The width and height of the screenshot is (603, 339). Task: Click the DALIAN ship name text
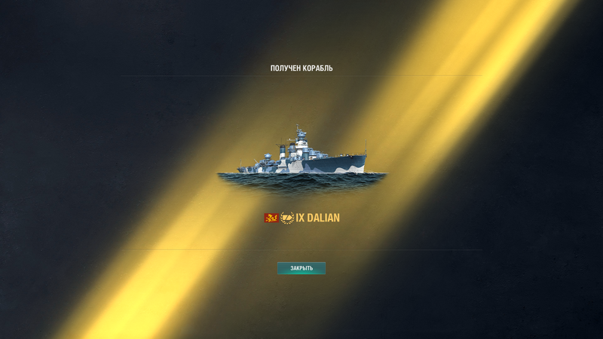click(323, 218)
